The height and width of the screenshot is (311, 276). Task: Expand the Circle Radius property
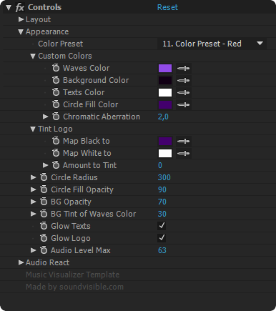point(33,177)
